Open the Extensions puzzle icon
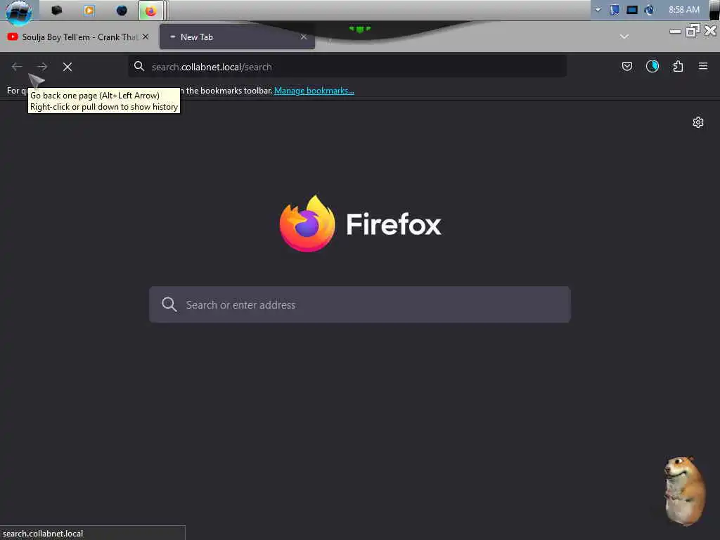The width and height of the screenshot is (720, 540). coord(678,67)
